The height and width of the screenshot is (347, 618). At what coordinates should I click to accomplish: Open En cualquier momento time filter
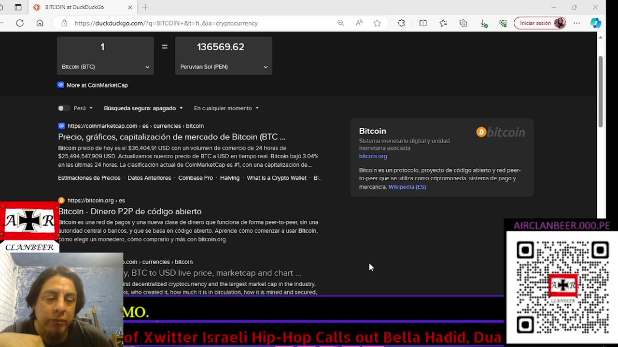[226, 108]
